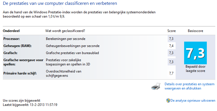The height and width of the screenshot is (111, 217).
Task: Click the UAC shield icon
Action: click(x=168, y=101)
